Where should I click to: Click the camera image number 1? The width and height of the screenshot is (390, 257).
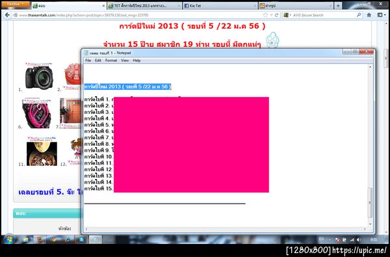(x=39, y=76)
